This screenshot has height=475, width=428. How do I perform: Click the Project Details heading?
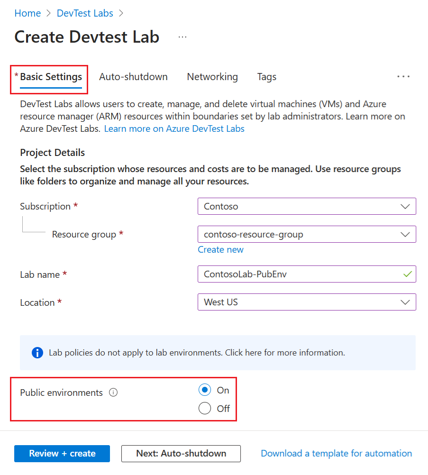tap(53, 153)
